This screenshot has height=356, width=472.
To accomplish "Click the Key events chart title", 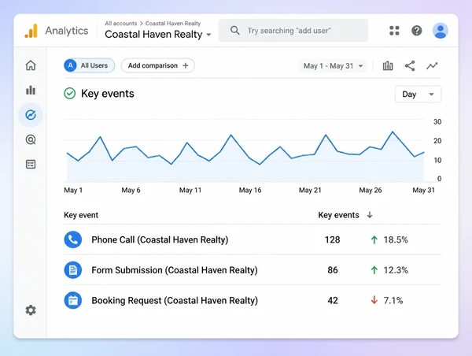I will pos(108,94).
